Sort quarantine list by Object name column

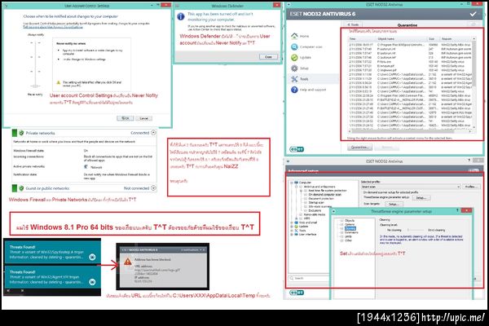click(x=402, y=38)
